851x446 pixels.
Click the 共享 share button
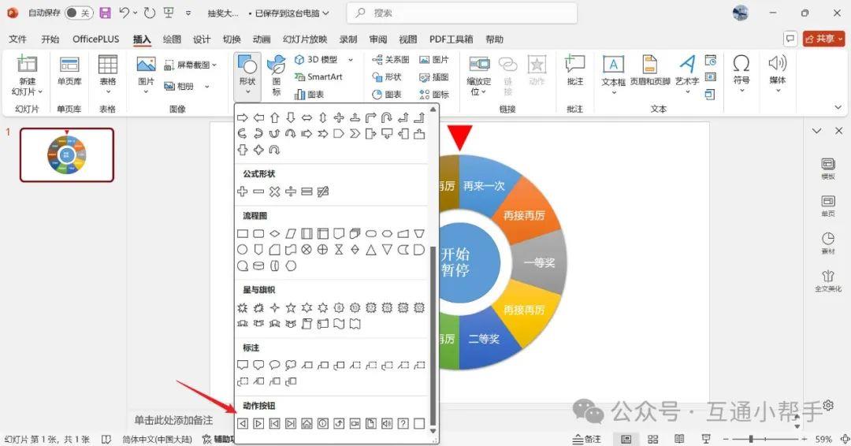tap(823, 39)
